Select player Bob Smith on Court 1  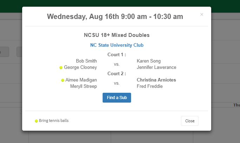coord(86,61)
